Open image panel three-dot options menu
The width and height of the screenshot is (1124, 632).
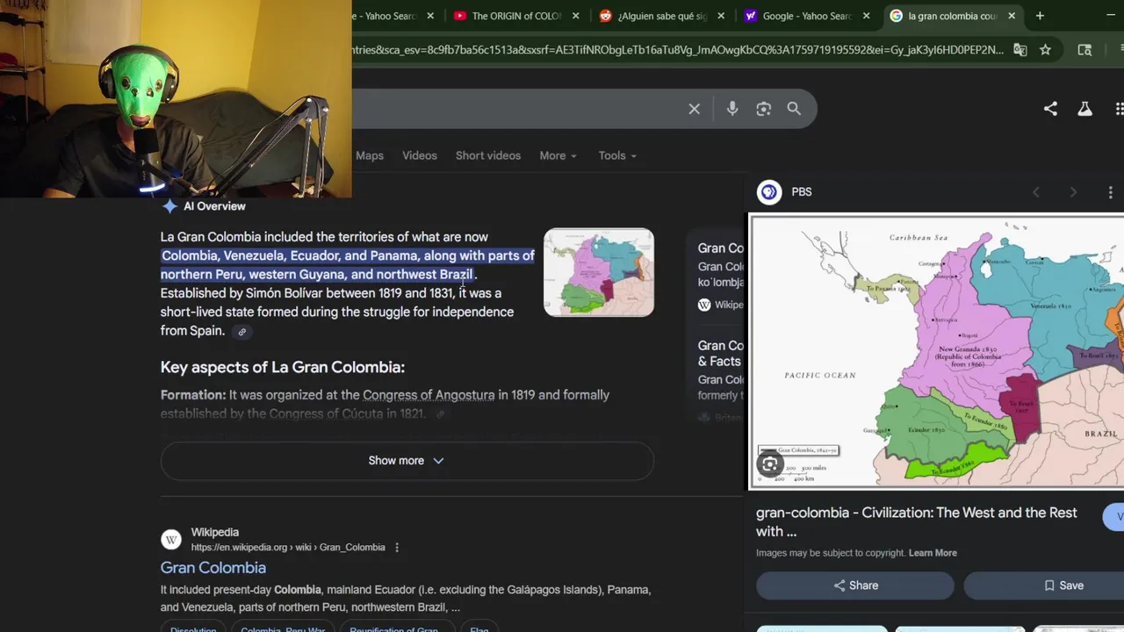[x=1110, y=192]
